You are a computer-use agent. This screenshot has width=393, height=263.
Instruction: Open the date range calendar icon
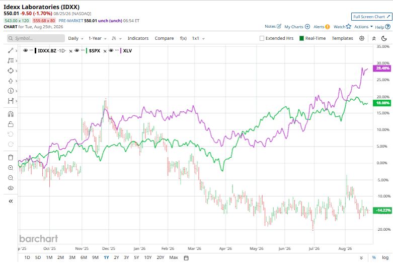click(186, 258)
